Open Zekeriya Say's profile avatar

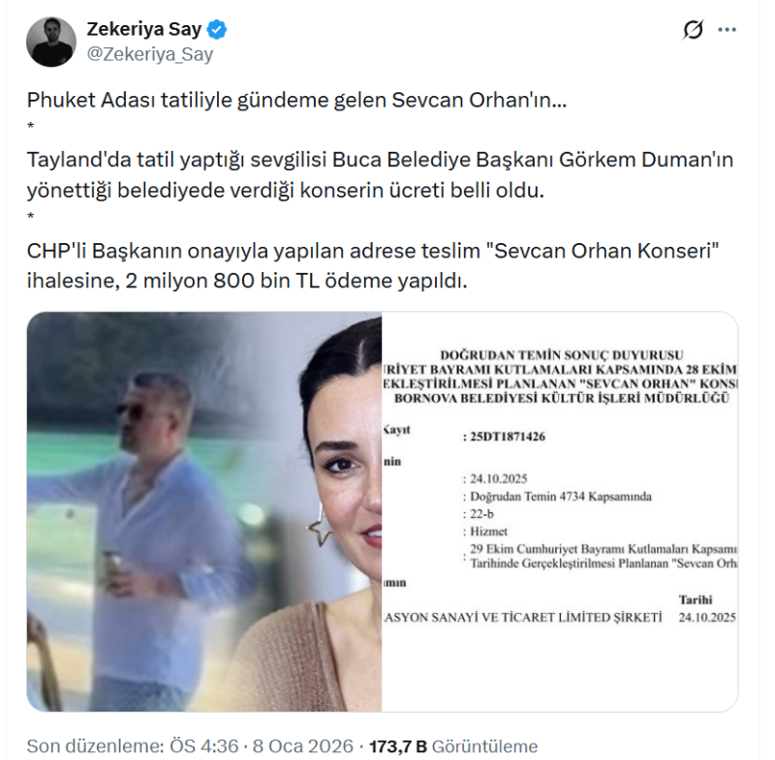pyautogui.click(x=51, y=42)
